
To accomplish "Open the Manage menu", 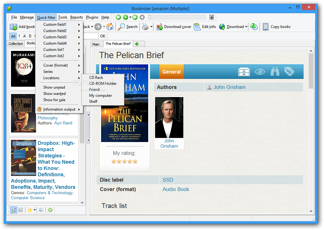I will [x=27, y=17].
